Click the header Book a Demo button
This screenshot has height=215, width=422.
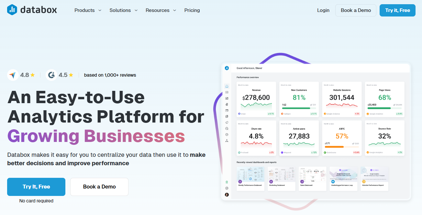click(x=356, y=10)
